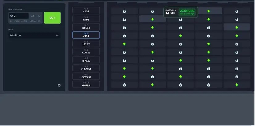Screen dimensions: 255x126
Task: Select the hit 3 x14.84 multiplier box
Action: [86, 27]
